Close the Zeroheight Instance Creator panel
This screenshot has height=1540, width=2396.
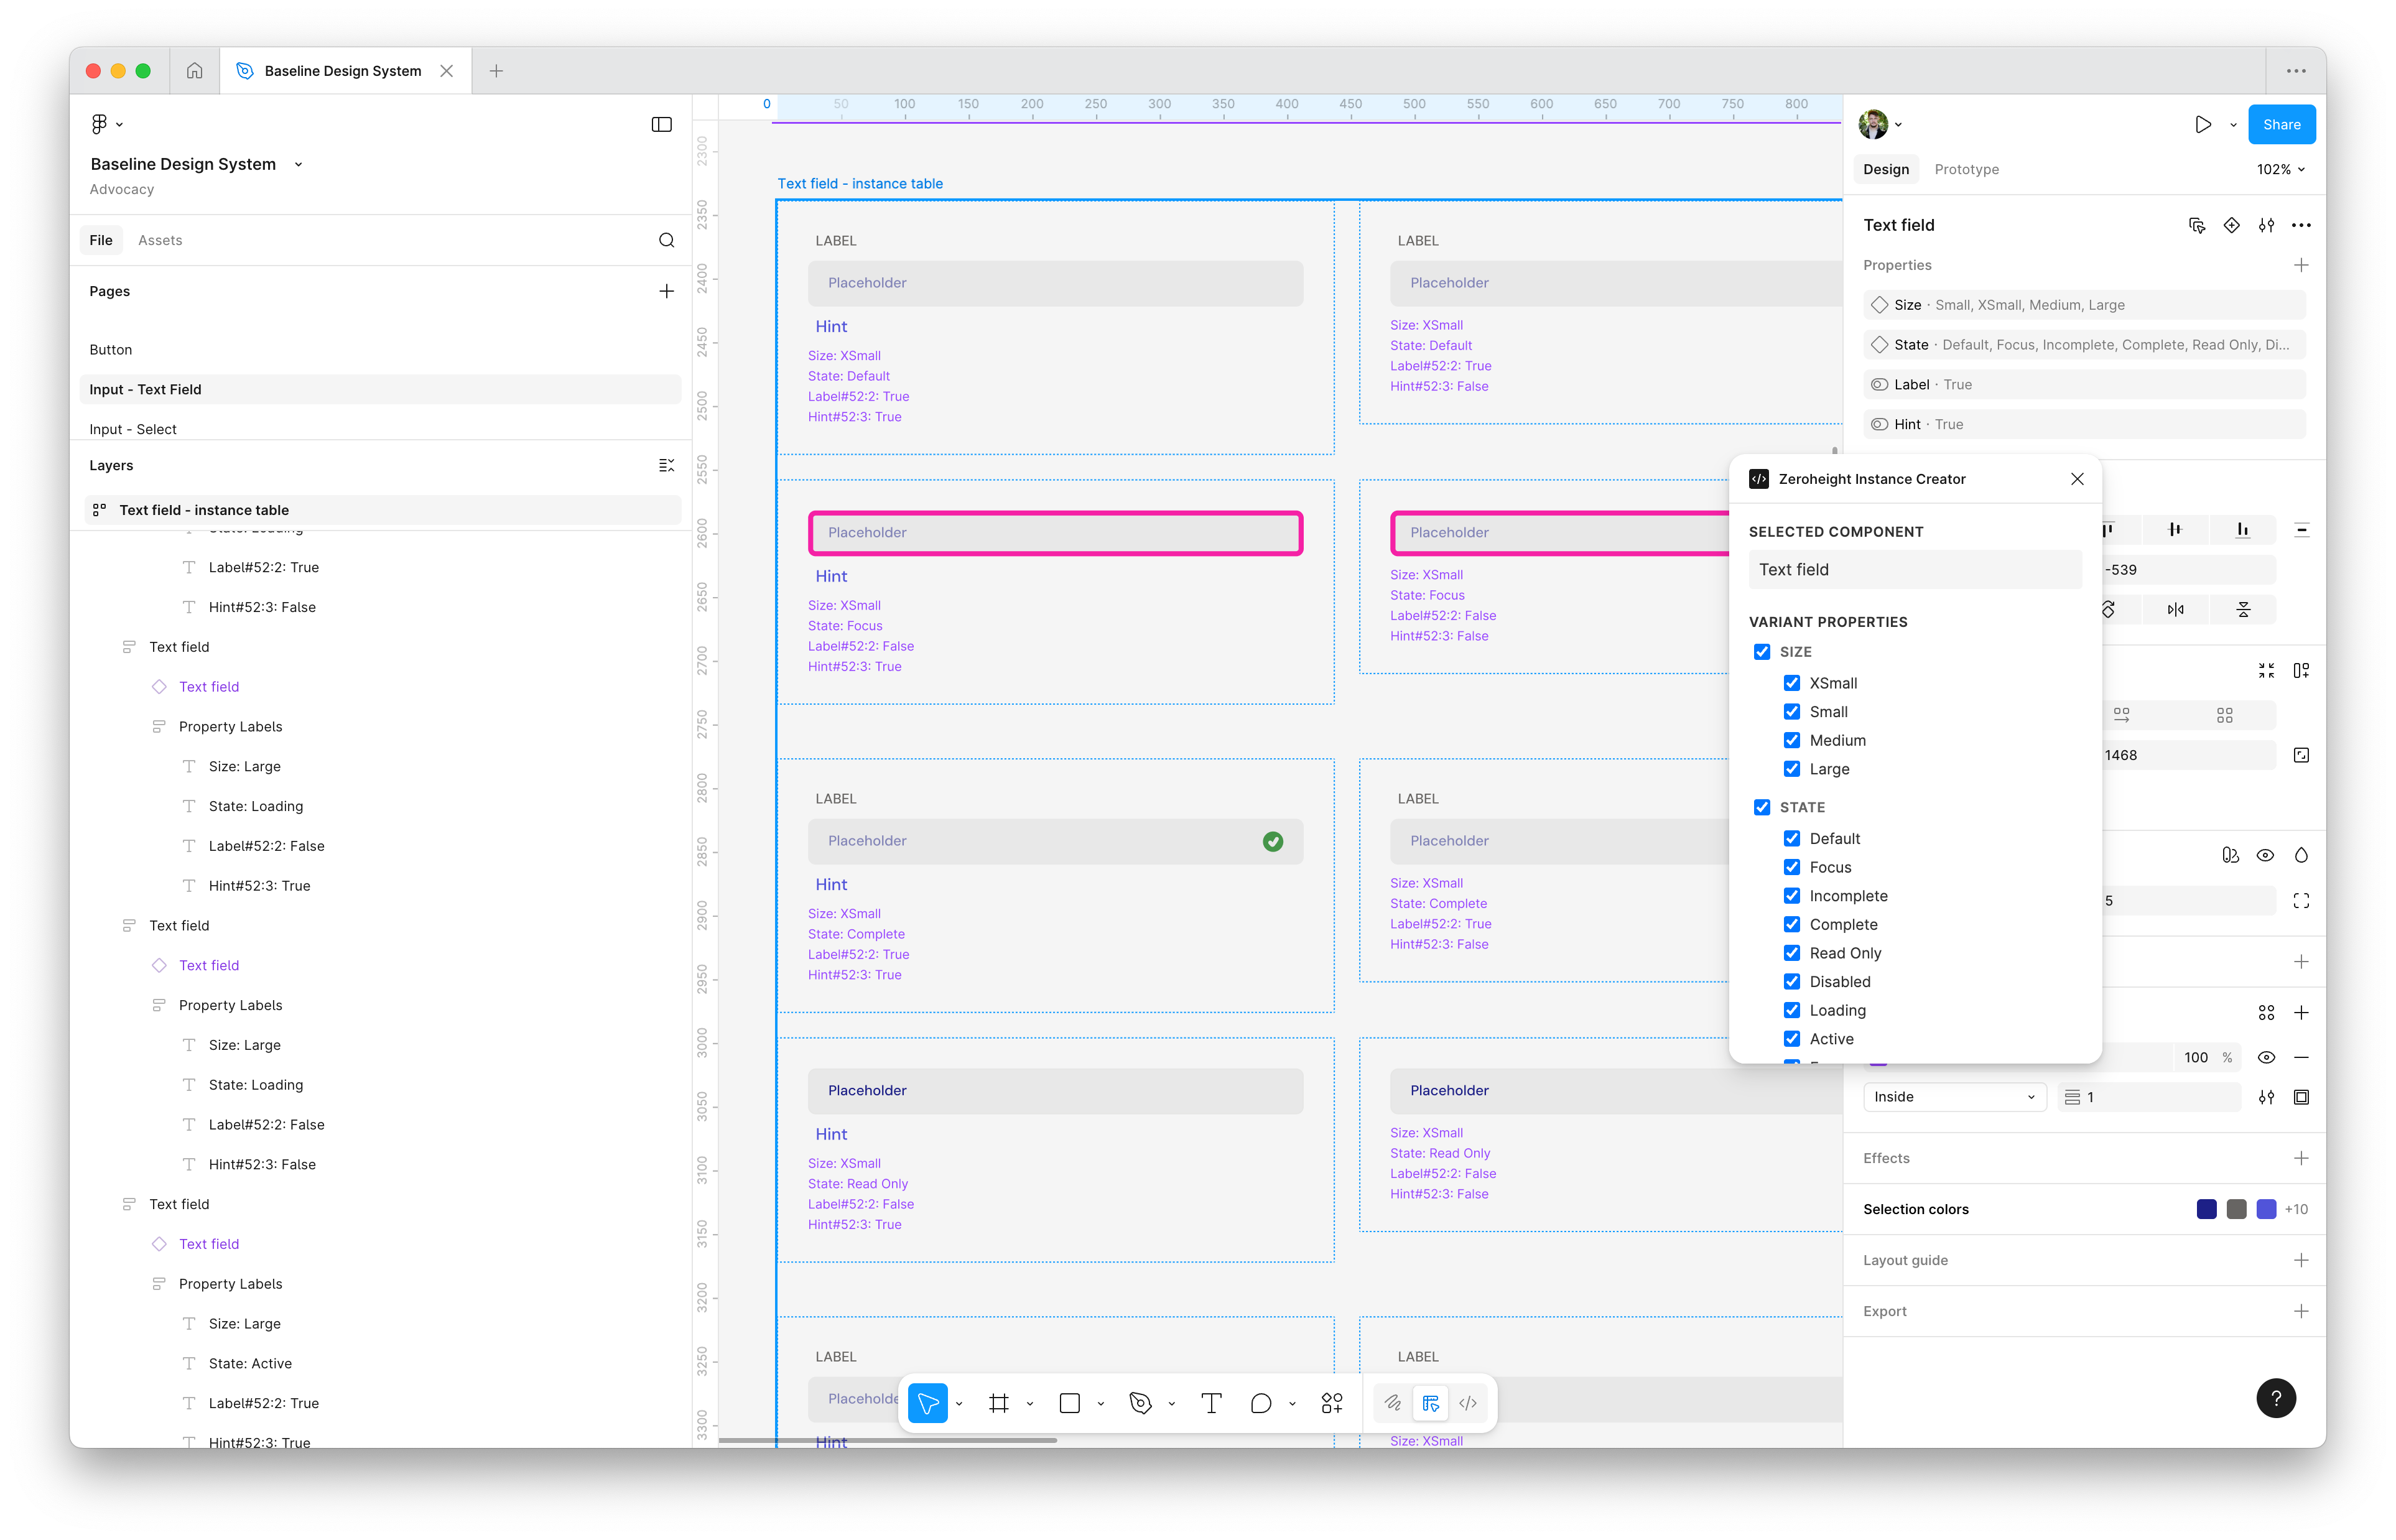[x=2077, y=479]
